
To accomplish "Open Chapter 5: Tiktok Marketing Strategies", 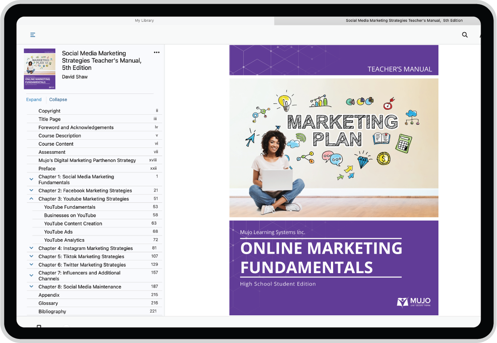I will 81,256.
